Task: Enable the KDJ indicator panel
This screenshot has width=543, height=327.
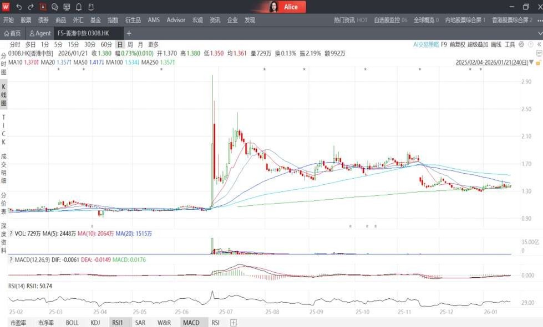Action: pos(95,322)
